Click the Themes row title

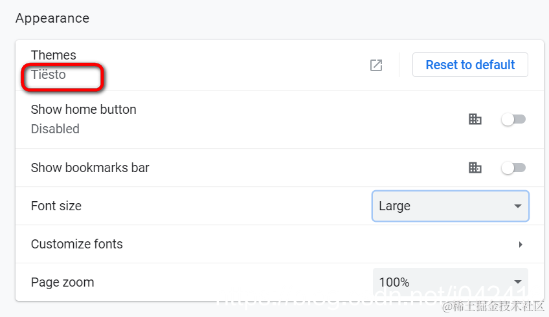coord(54,56)
